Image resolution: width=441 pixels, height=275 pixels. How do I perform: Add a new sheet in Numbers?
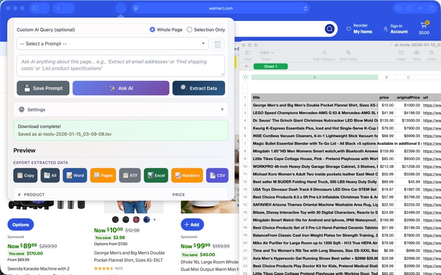coord(246,67)
